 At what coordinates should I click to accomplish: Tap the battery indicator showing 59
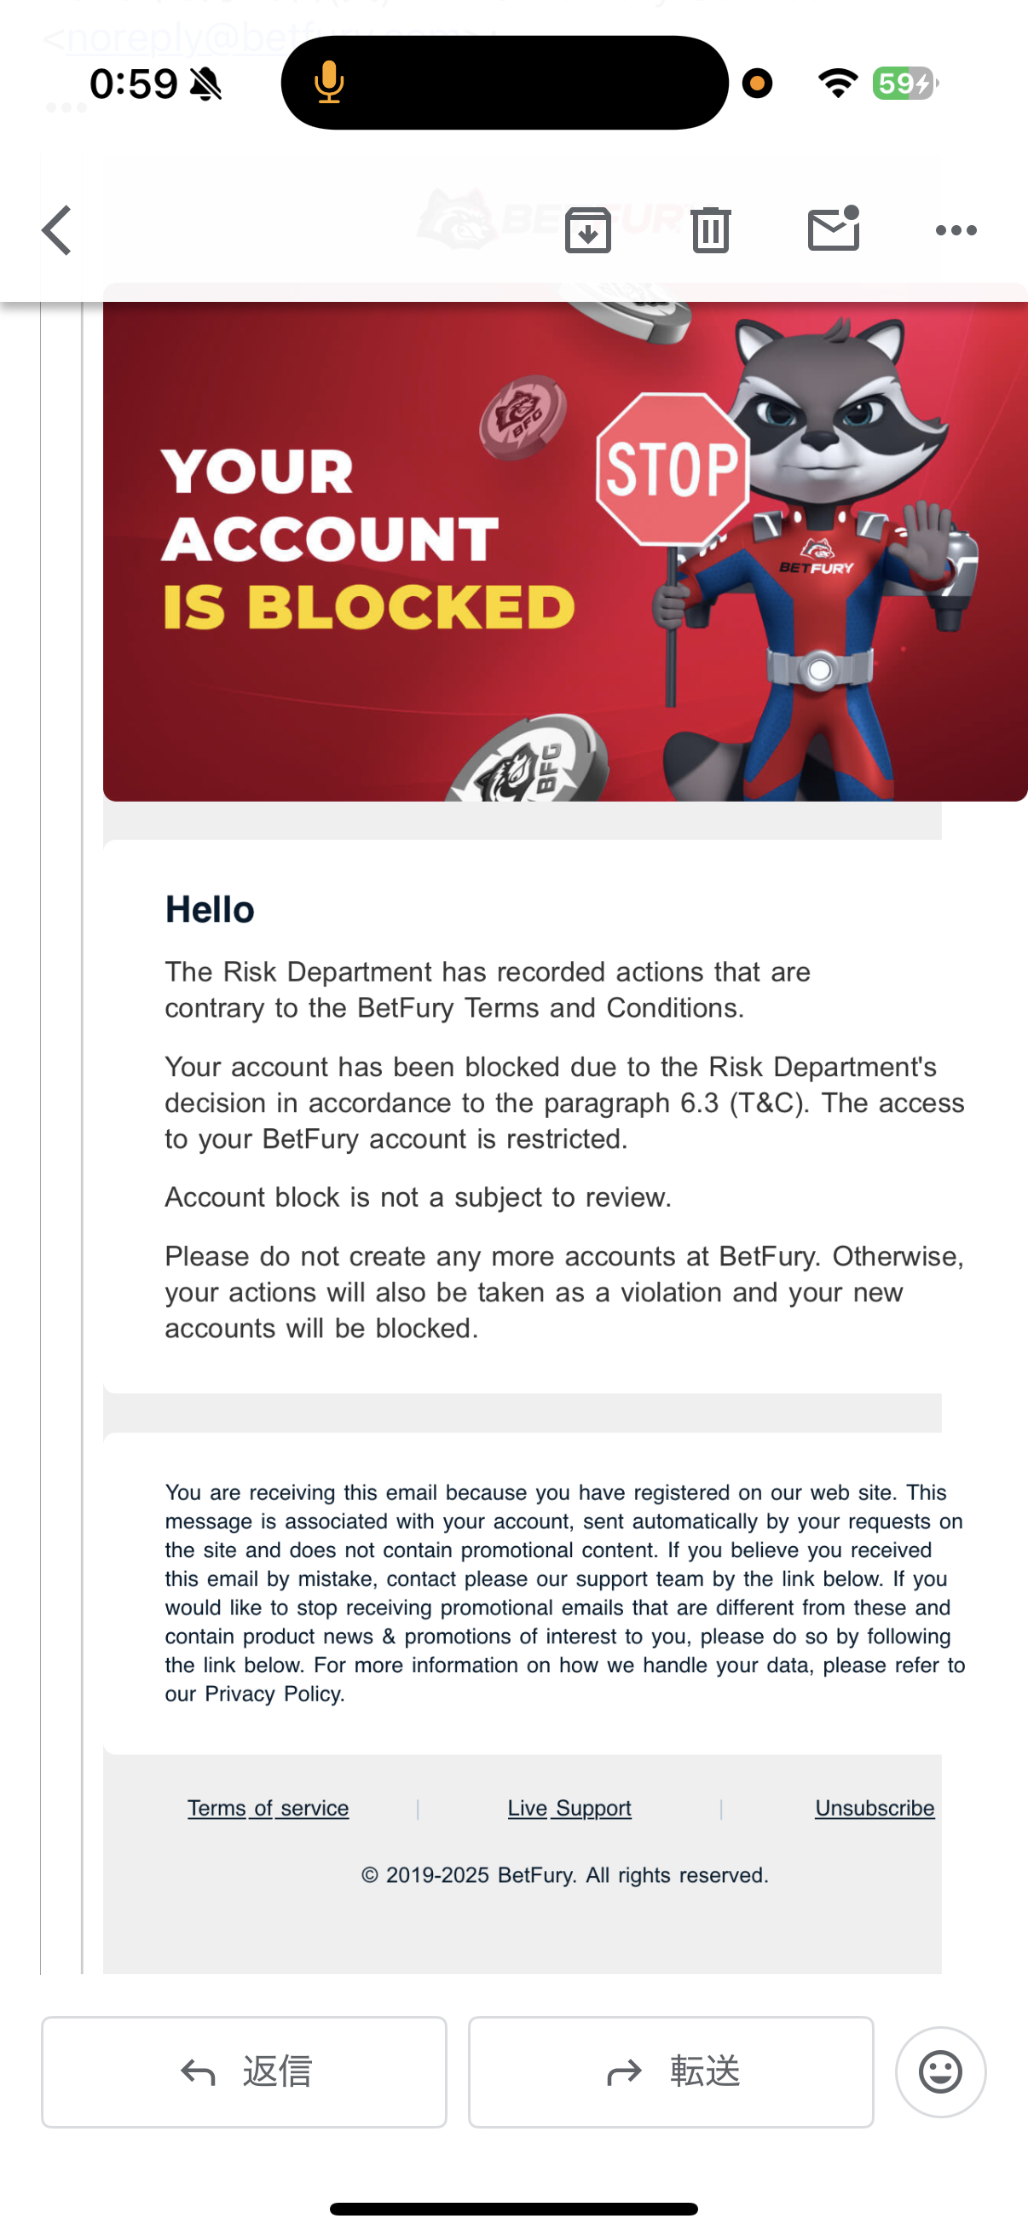903,84
